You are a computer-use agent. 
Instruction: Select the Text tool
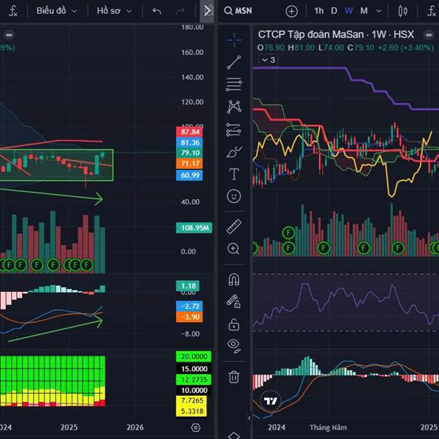(234, 174)
